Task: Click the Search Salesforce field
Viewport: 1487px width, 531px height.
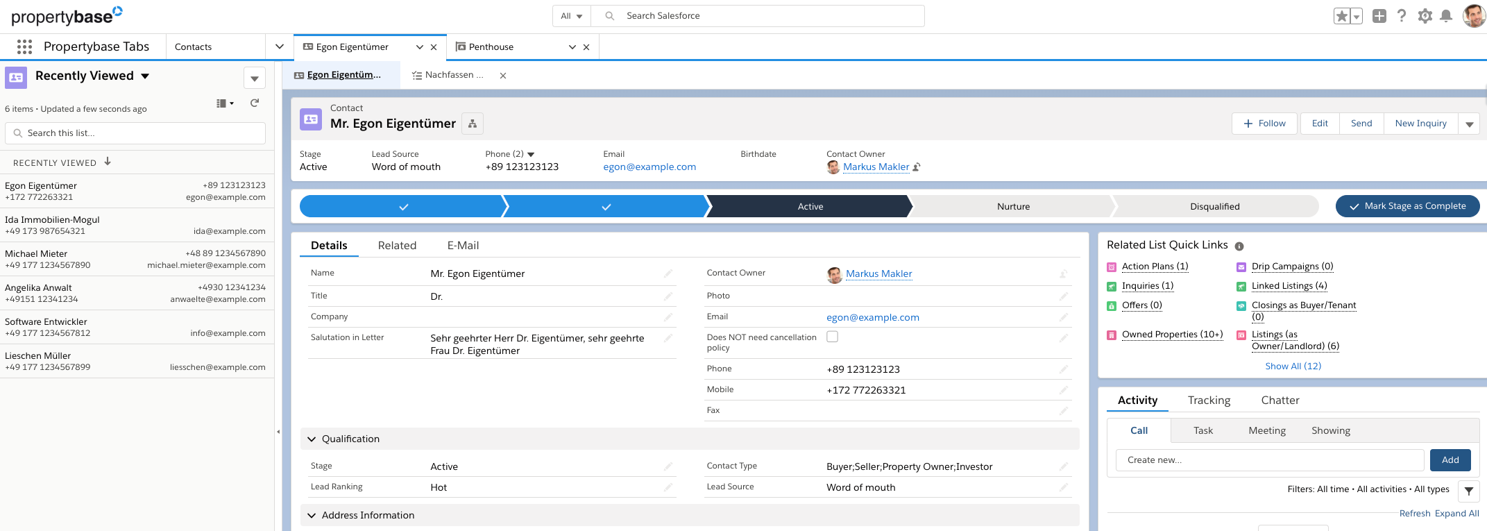Action: click(758, 16)
